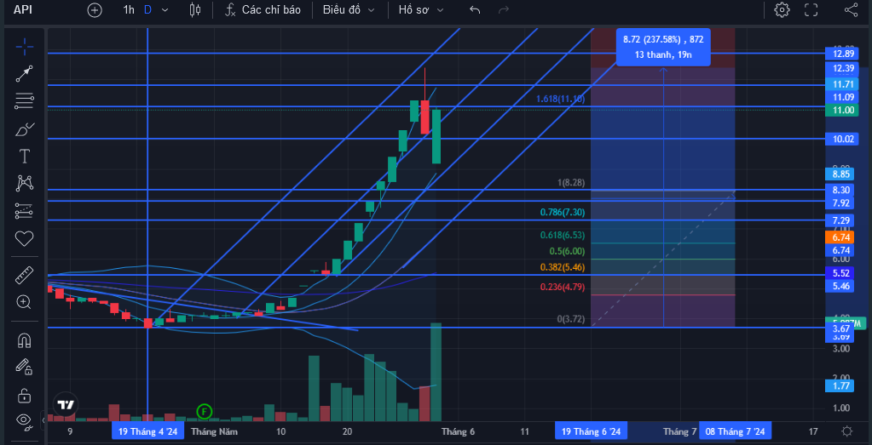Viewport: 872px width, 445px height.
Task: Click the redo arrow
Action: coord(504,10)
